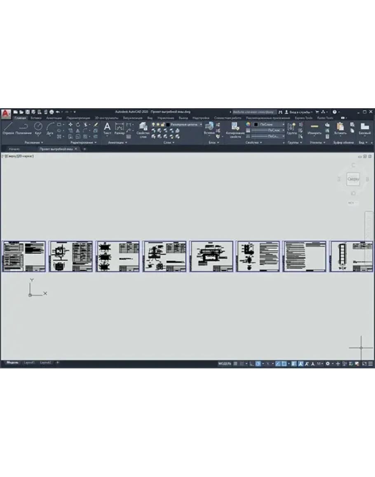Click the first drawing sheet thumbnail

click(x=24, y=256)
